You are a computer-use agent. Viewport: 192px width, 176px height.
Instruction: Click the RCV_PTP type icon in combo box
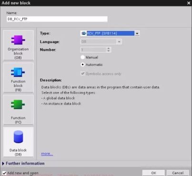tap(84, 33)
